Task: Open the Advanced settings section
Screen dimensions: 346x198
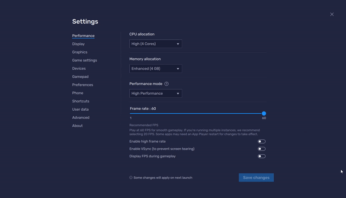Action: coord(81,118)
